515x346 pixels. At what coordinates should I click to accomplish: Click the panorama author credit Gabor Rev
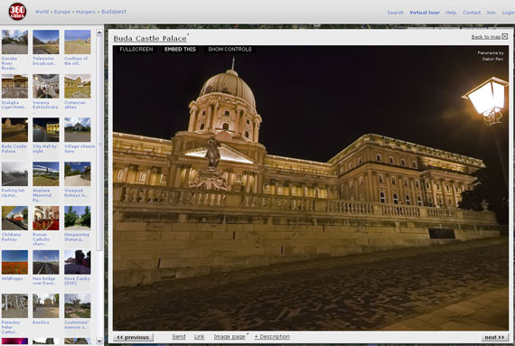pos(492,59)
